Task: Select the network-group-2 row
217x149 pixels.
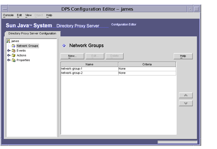Action: [118, 73]
